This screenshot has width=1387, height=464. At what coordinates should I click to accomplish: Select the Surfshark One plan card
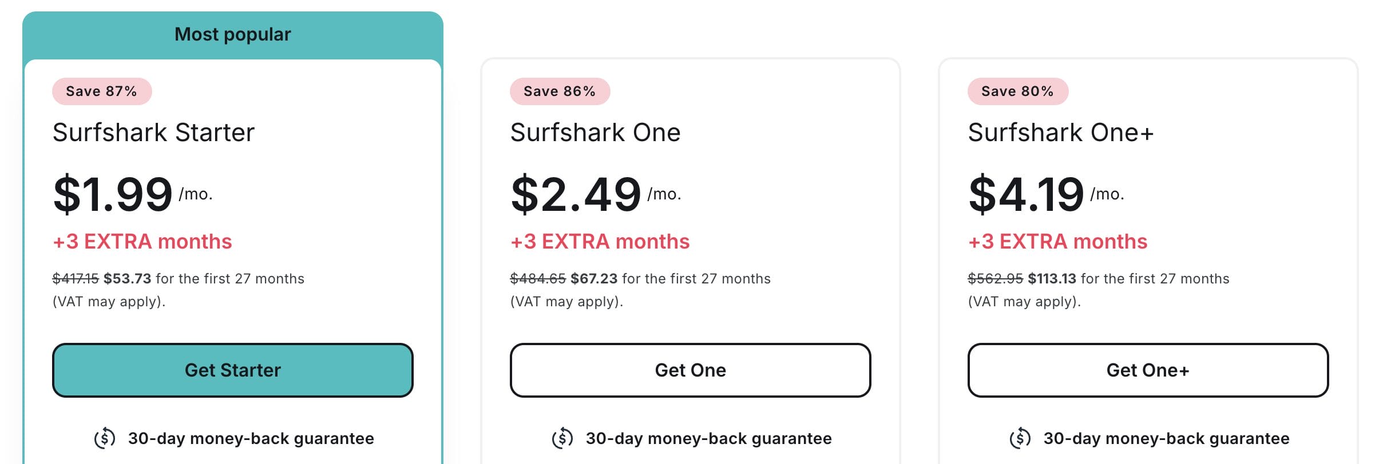(690, 257)
